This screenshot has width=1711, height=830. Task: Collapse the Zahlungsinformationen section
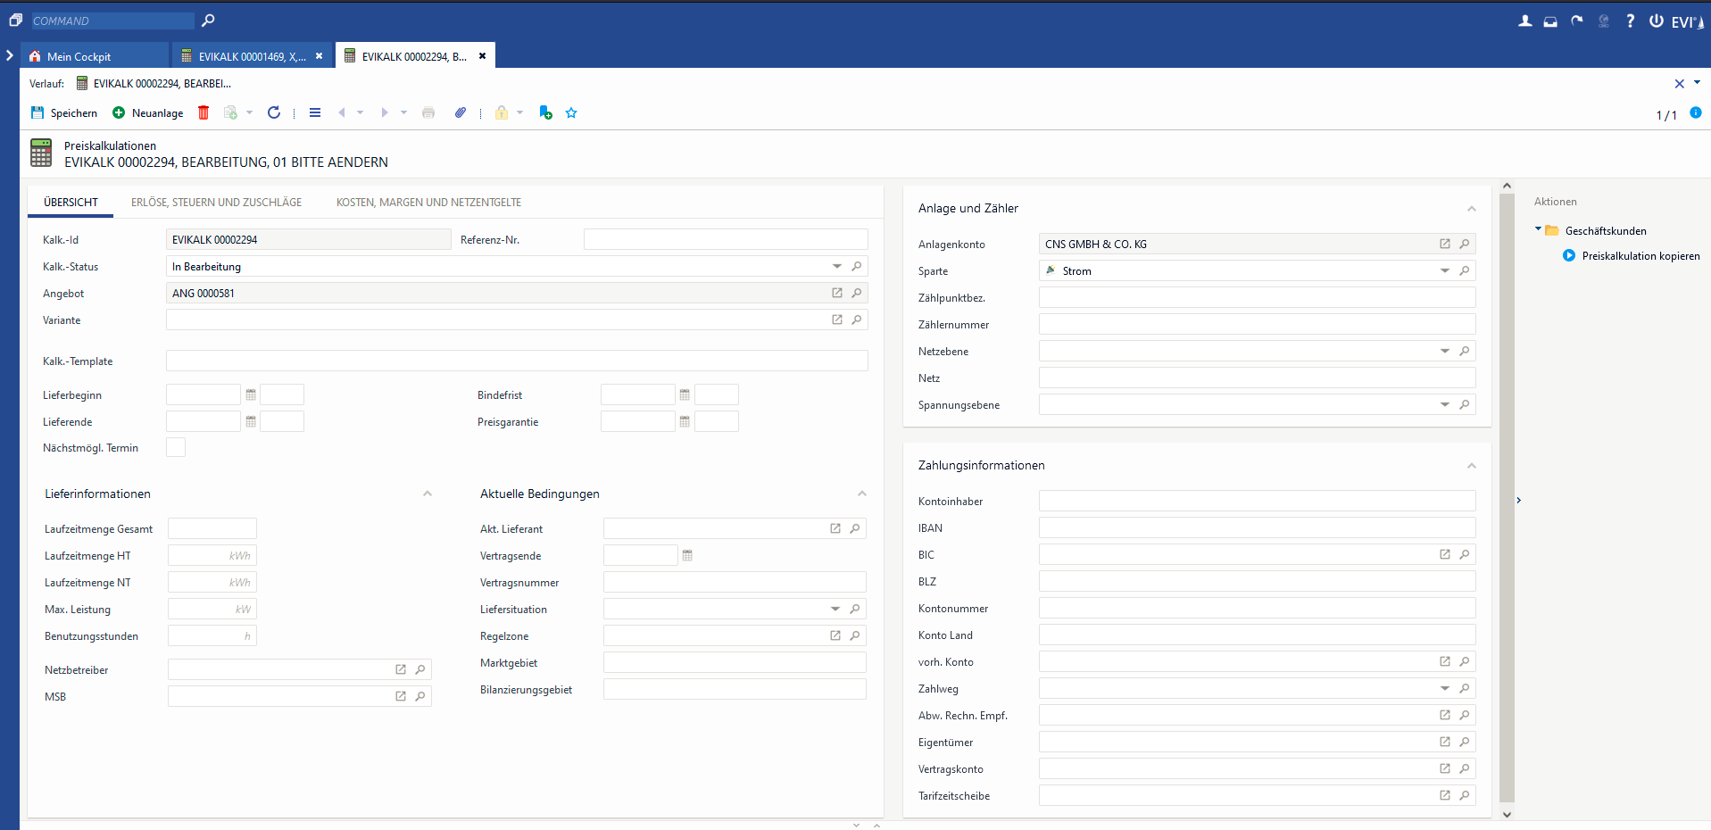click(x=1471, y=465)
